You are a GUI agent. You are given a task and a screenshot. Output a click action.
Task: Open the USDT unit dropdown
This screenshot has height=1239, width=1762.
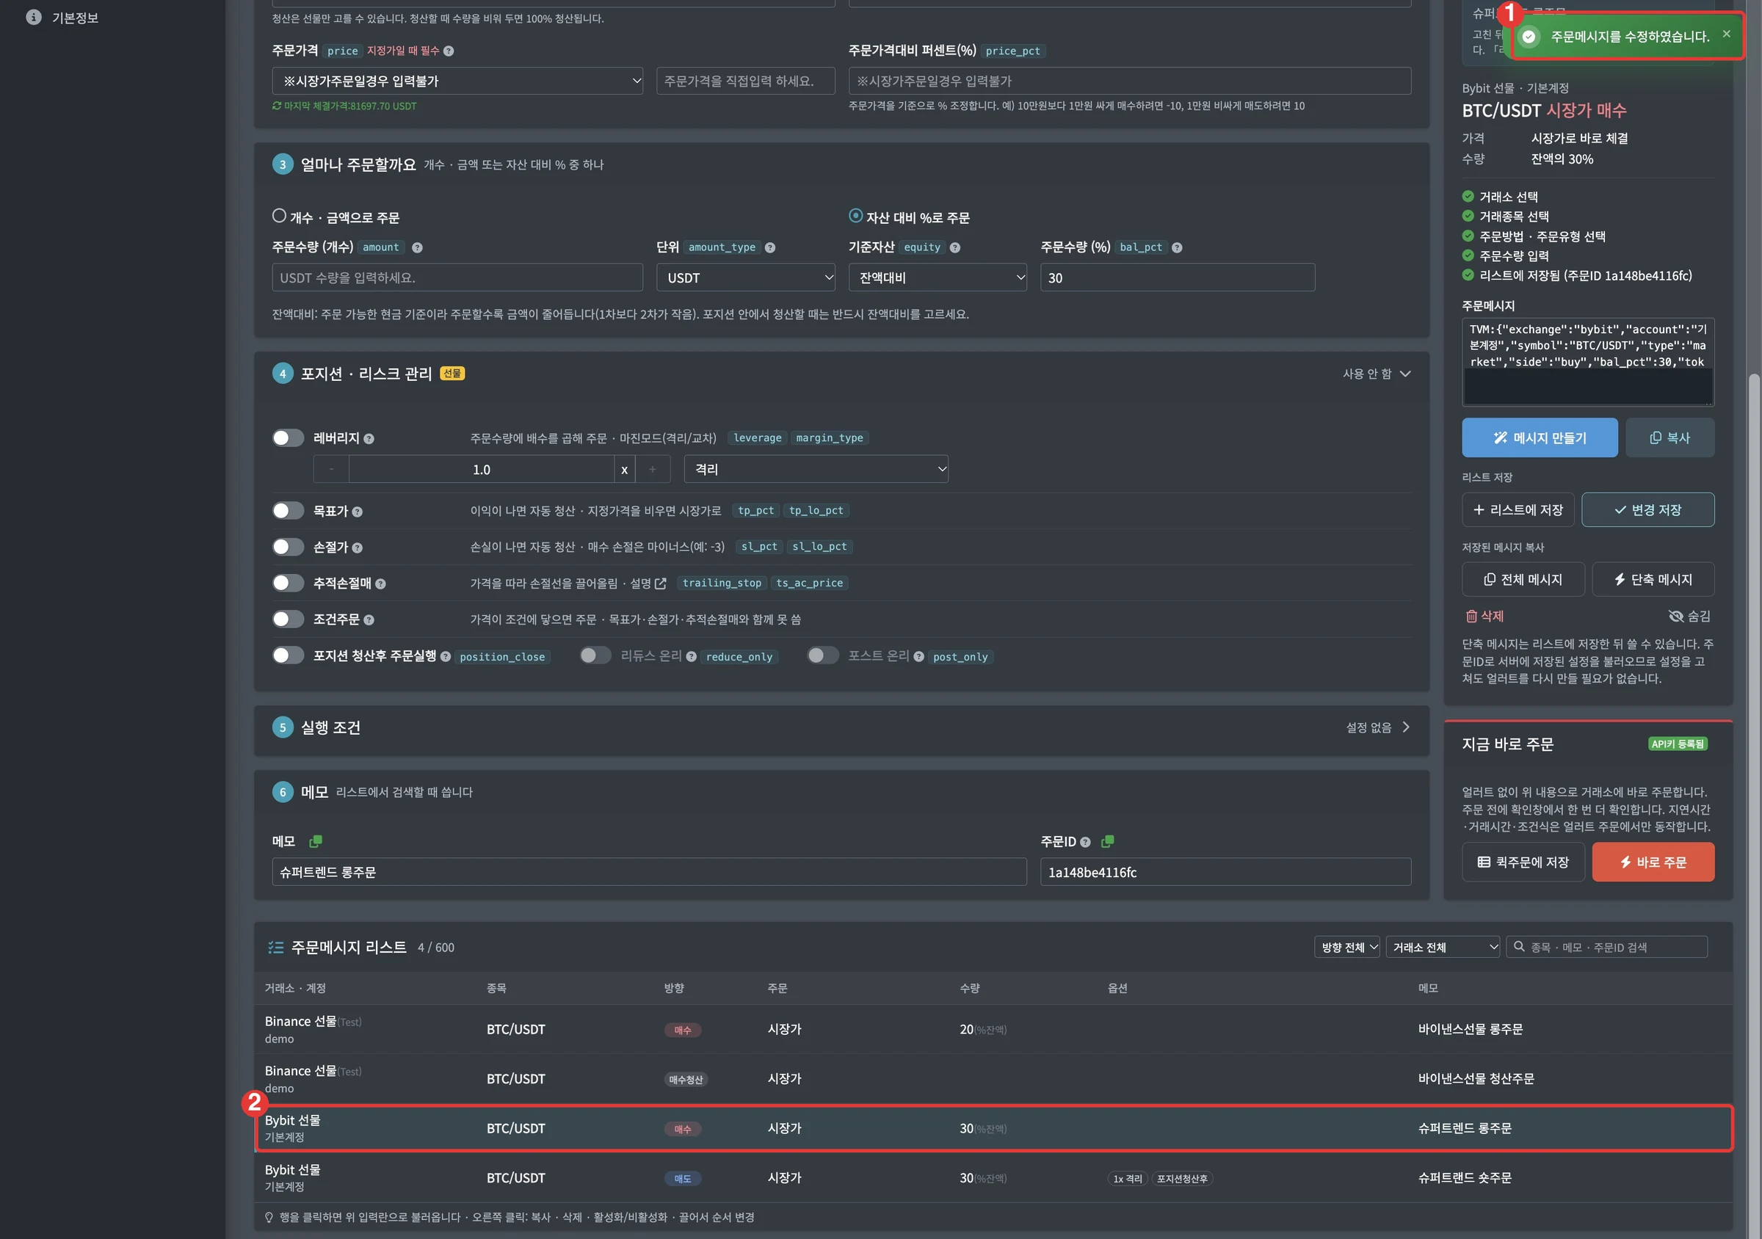[745, 277]
